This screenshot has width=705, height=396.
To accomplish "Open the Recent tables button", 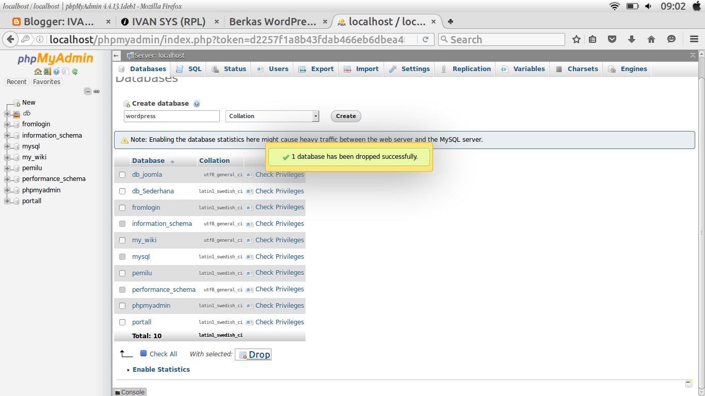I will 17,82.
